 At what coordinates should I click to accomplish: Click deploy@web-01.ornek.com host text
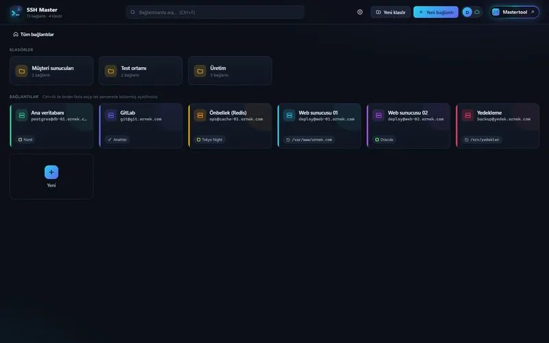pos(327,119)
